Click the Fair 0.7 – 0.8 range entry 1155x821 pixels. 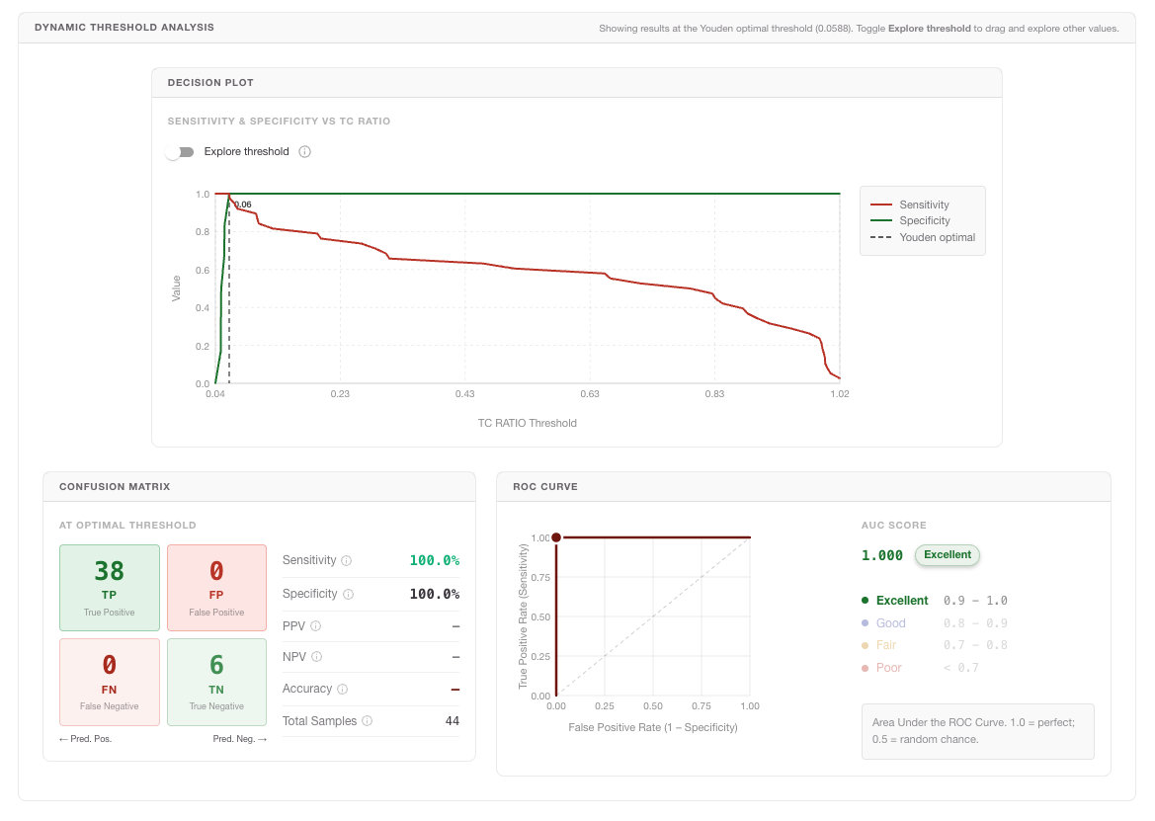pos(934,646)
